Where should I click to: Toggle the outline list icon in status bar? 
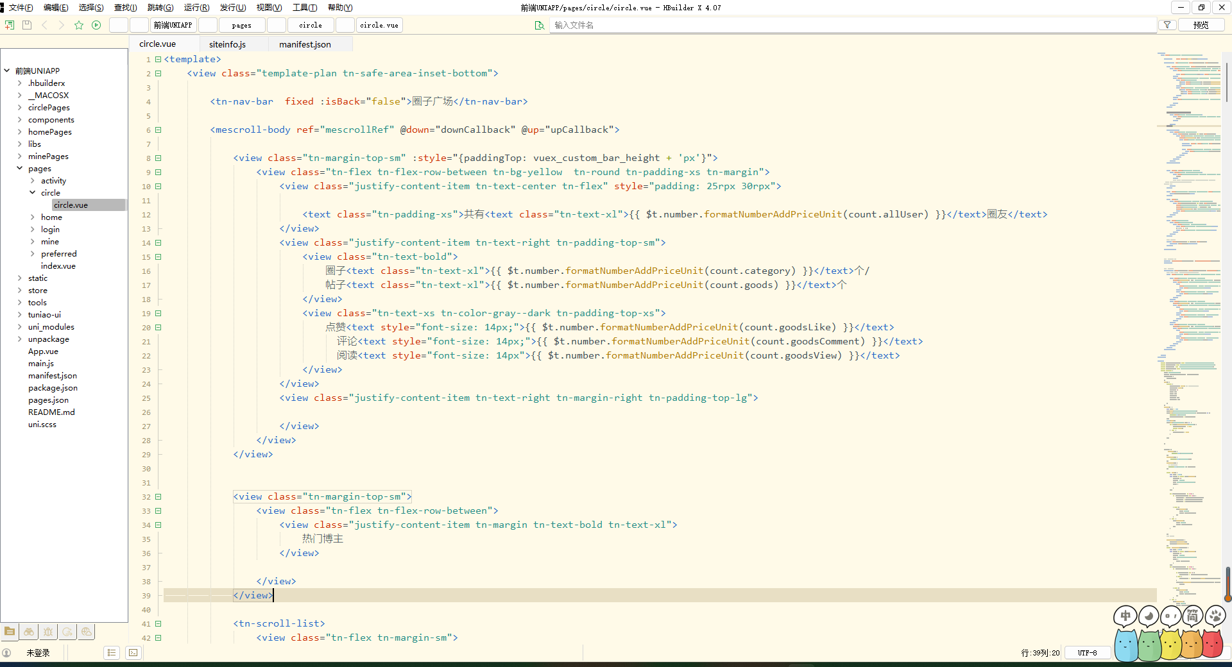tap(112, 653)
